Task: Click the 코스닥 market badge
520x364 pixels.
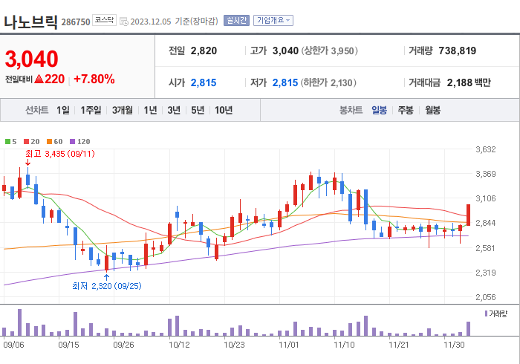Action: (104, 20)
